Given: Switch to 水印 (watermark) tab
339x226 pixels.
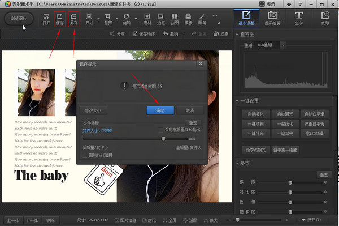Looking at the screenshot, I should pyautogui.click(x=325, y=19).
